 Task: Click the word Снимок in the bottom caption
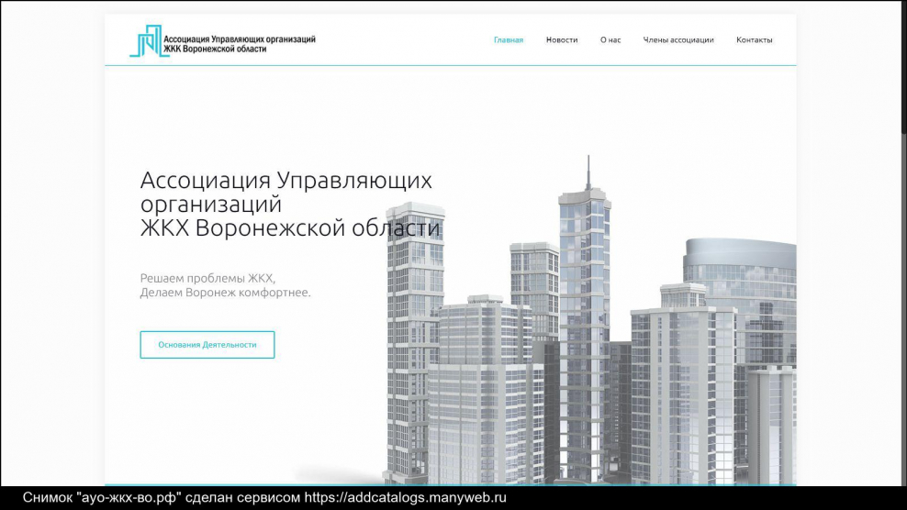pos(48,498)
